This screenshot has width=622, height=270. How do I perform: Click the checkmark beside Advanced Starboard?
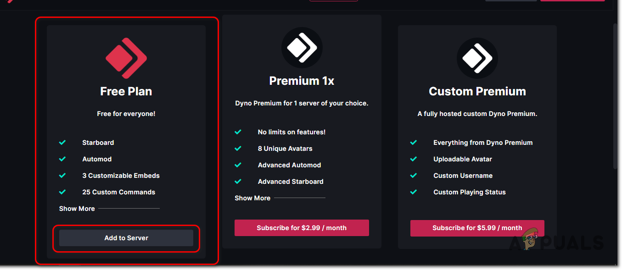238,182
